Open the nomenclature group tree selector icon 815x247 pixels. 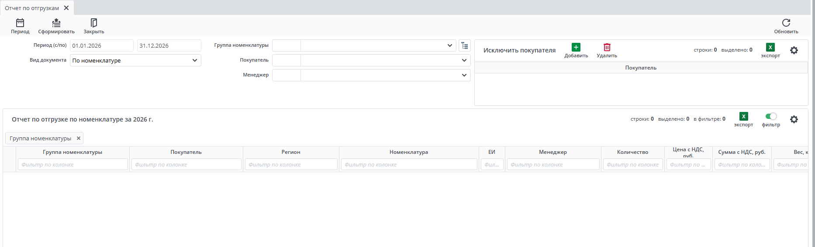coord(464,45)
